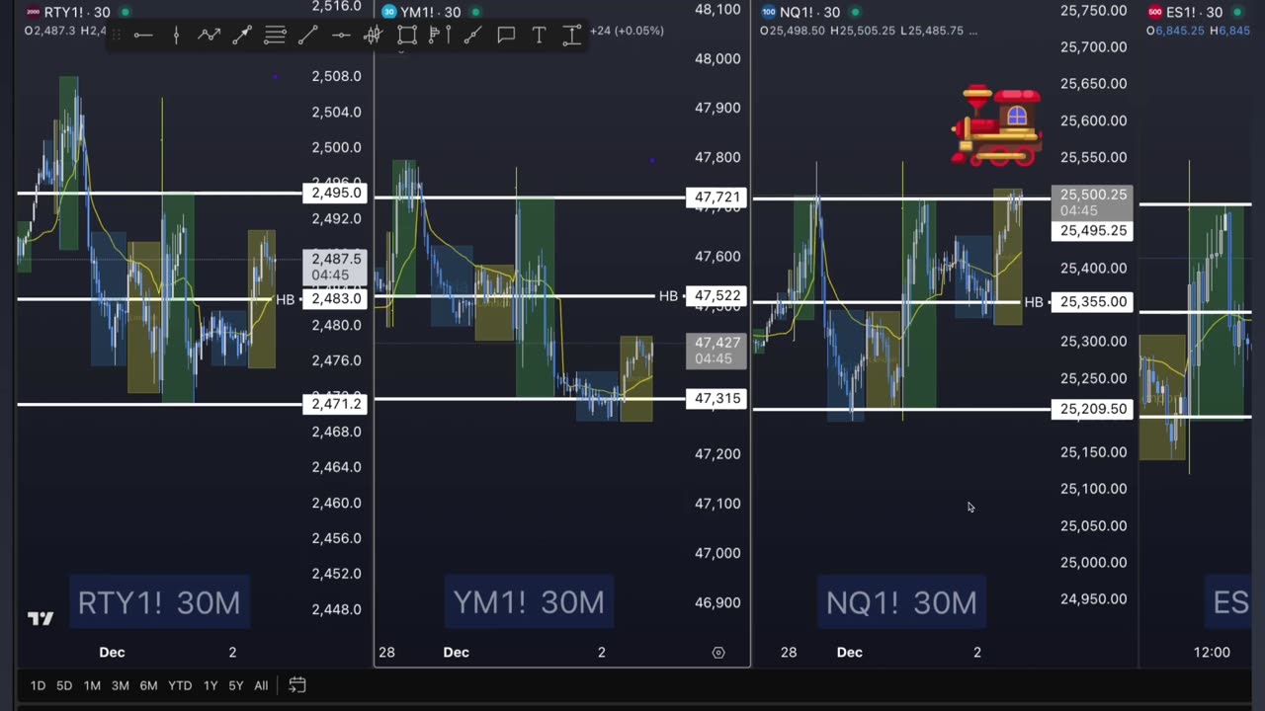1265x711 pixels.
Task: Click HB label on NQ1! chart
Action: (x=1034, y=302)
